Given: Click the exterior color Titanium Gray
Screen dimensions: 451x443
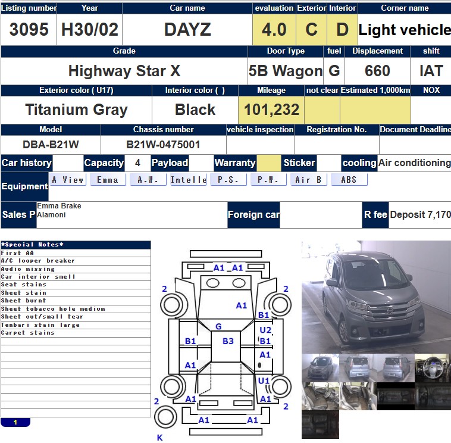Looking at the screenshot, I should pos(76,110).
